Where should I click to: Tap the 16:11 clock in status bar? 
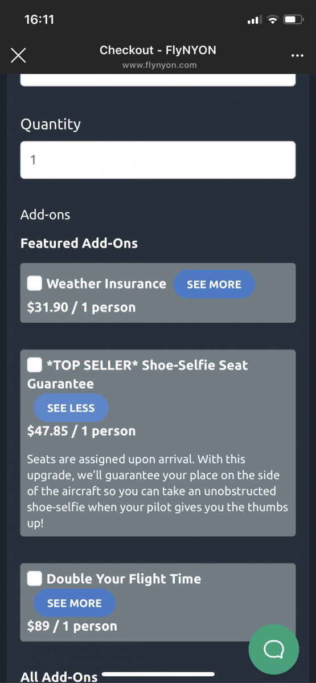(39, 19)
